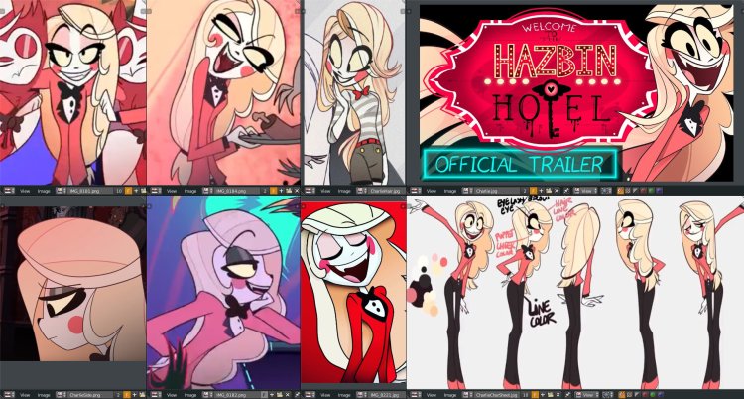The width and height of the screenshot is (744, 399).
Task: Open View menu of CharlieSide.png editor
Action: pyautogui.click(x=25, y=394)
